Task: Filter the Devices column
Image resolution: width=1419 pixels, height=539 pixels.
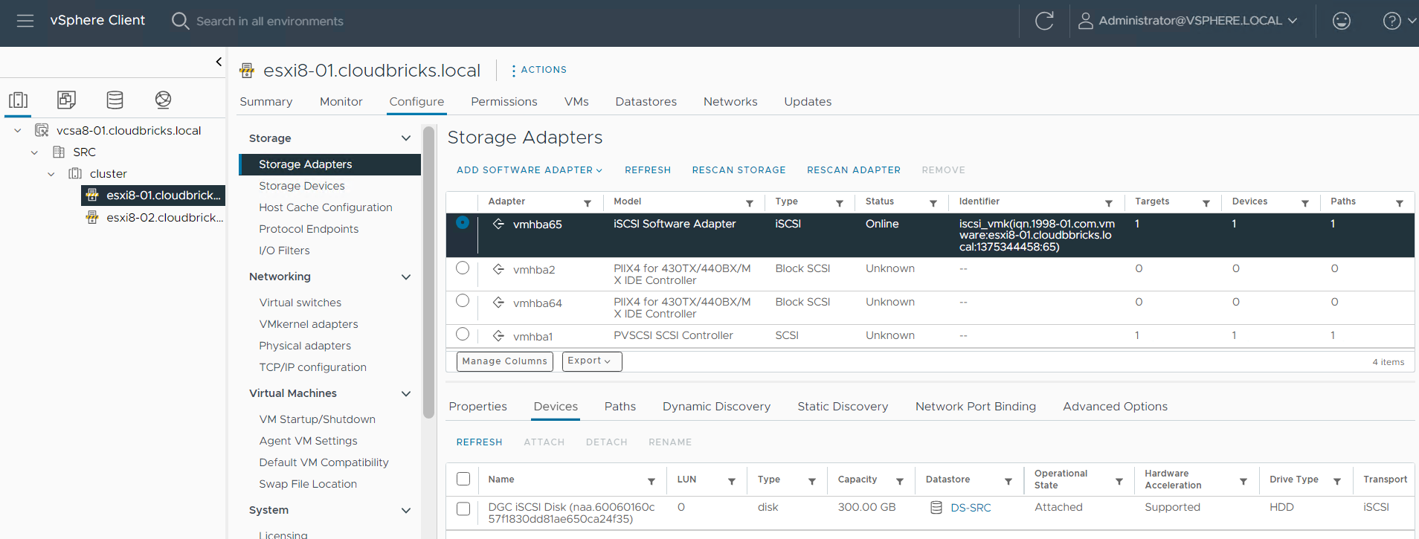Action: [x=1305, y=203]
